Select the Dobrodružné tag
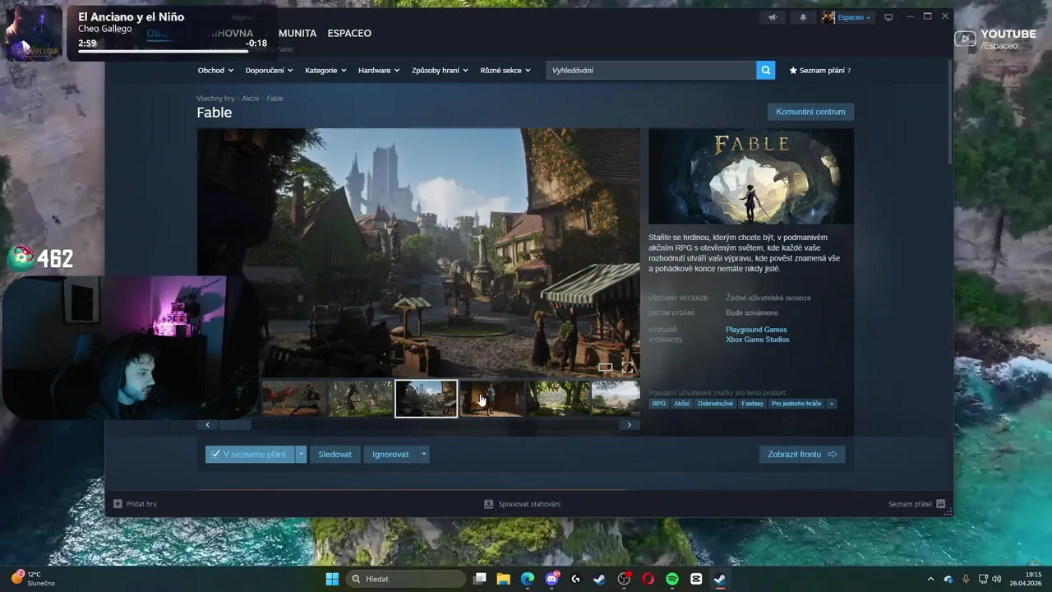 pyautogui.click(x=715, y=404)
